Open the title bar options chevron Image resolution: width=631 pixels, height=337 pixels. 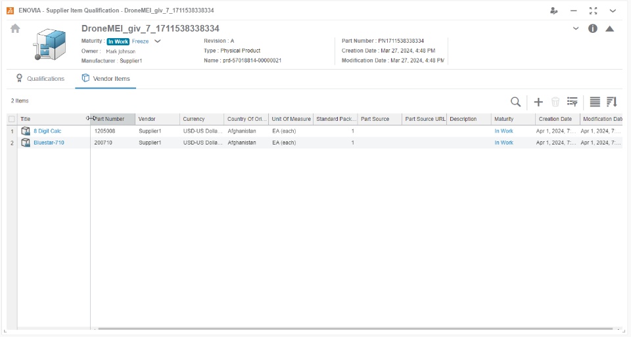coord(613,11)
